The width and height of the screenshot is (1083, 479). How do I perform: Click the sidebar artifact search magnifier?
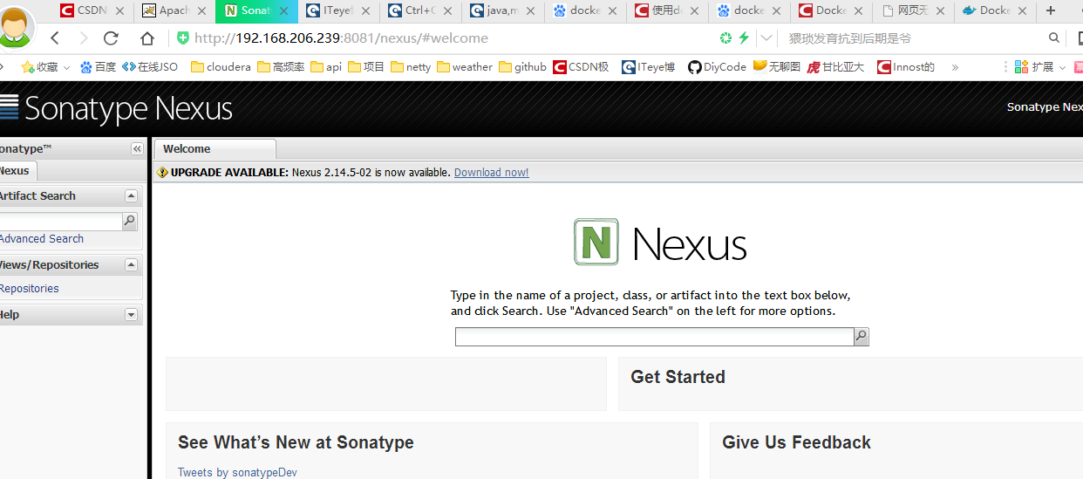(x=130, y=222)
